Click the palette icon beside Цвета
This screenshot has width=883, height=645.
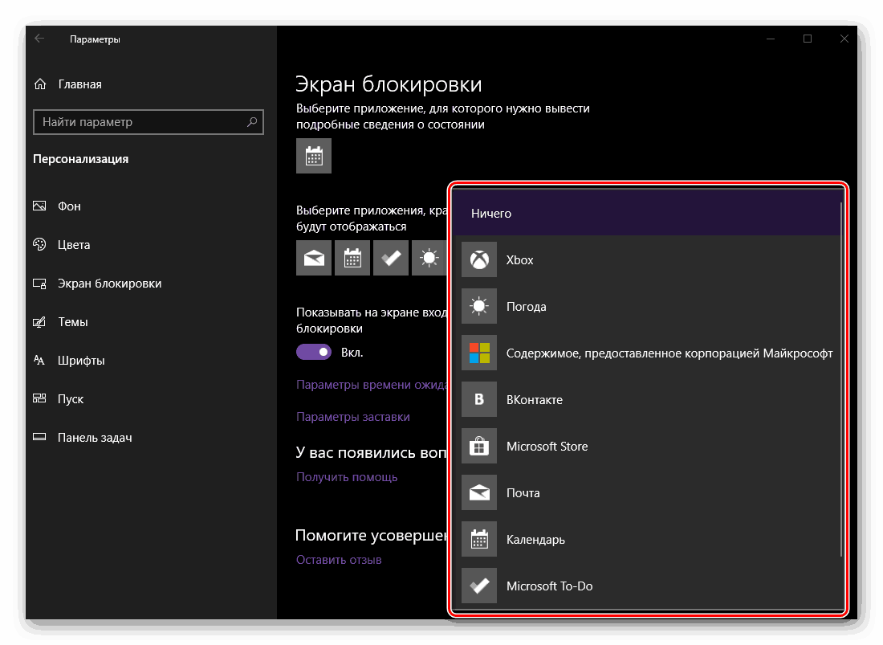pyautogui.click(x=39, y=244)
